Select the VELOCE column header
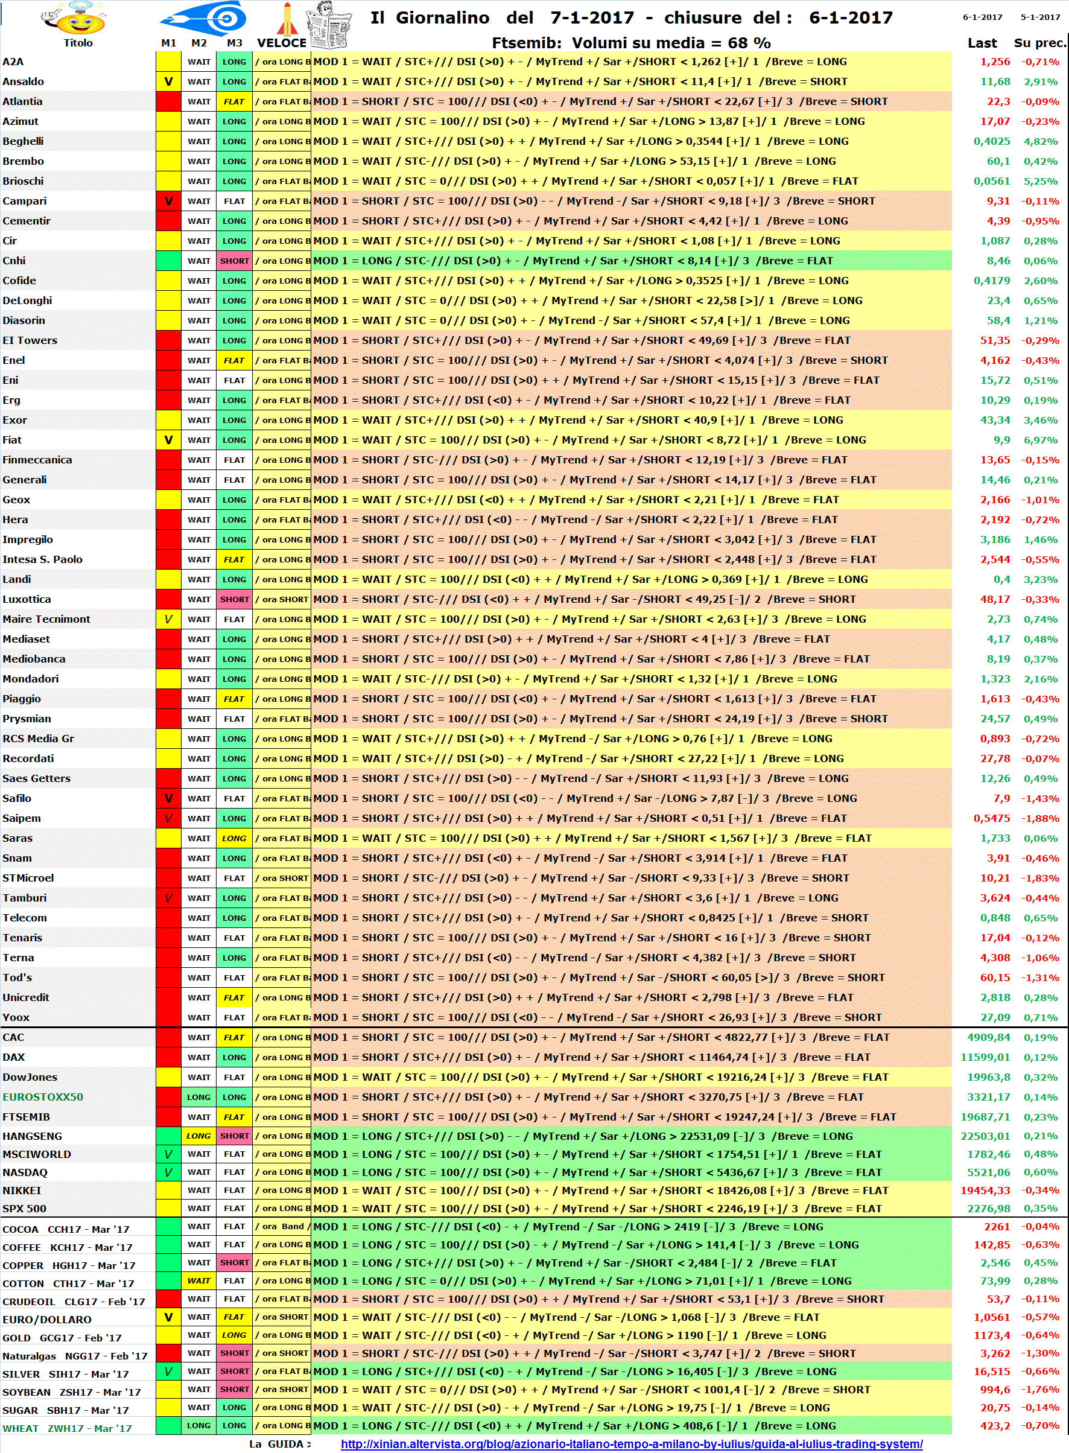This screenshot has height=1453, width=1069. [x=282, y=43]
